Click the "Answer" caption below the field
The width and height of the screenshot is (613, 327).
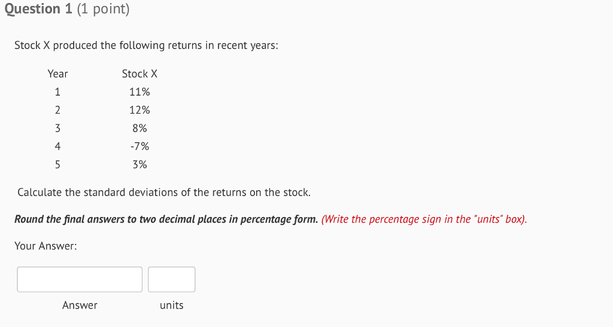pos(80,305)
